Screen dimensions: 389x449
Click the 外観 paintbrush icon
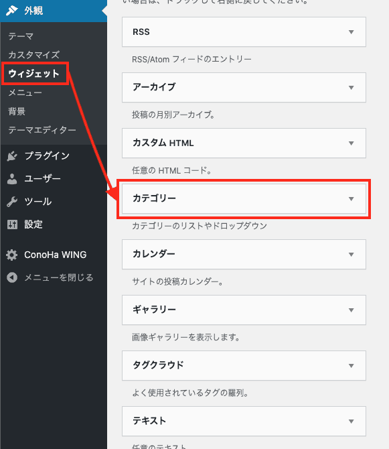pyautogui.click(x=12, y=11)
